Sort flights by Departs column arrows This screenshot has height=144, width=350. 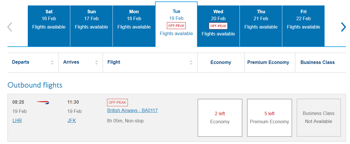pos(52,62)
